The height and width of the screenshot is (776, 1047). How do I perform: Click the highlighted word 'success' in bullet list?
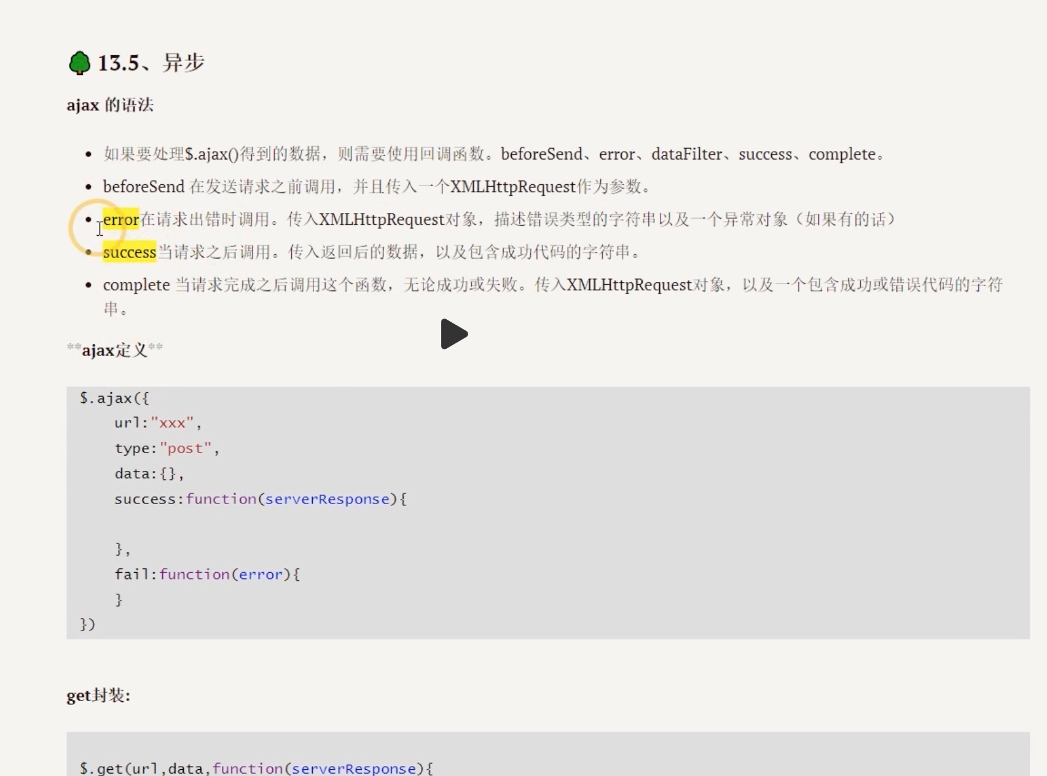click(130, 252)
